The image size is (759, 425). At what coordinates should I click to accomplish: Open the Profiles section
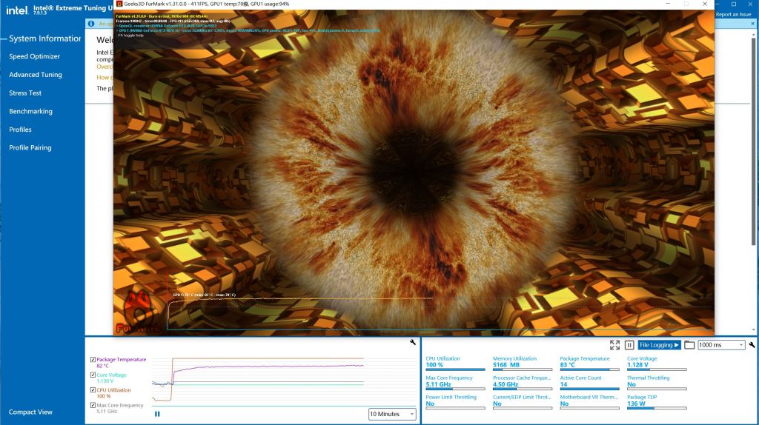click(20, 130)
